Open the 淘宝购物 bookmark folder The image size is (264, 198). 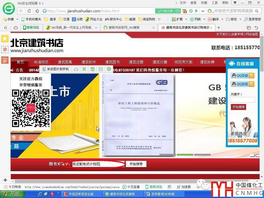click(147, 19)
